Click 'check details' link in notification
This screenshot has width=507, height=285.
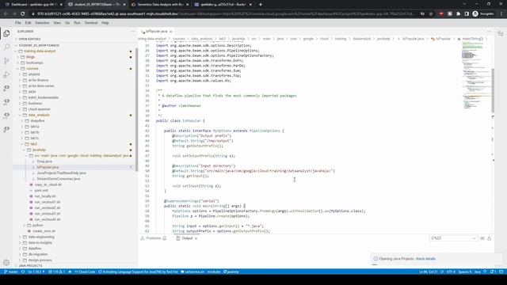pyautogui.click(x=425, y=259)
